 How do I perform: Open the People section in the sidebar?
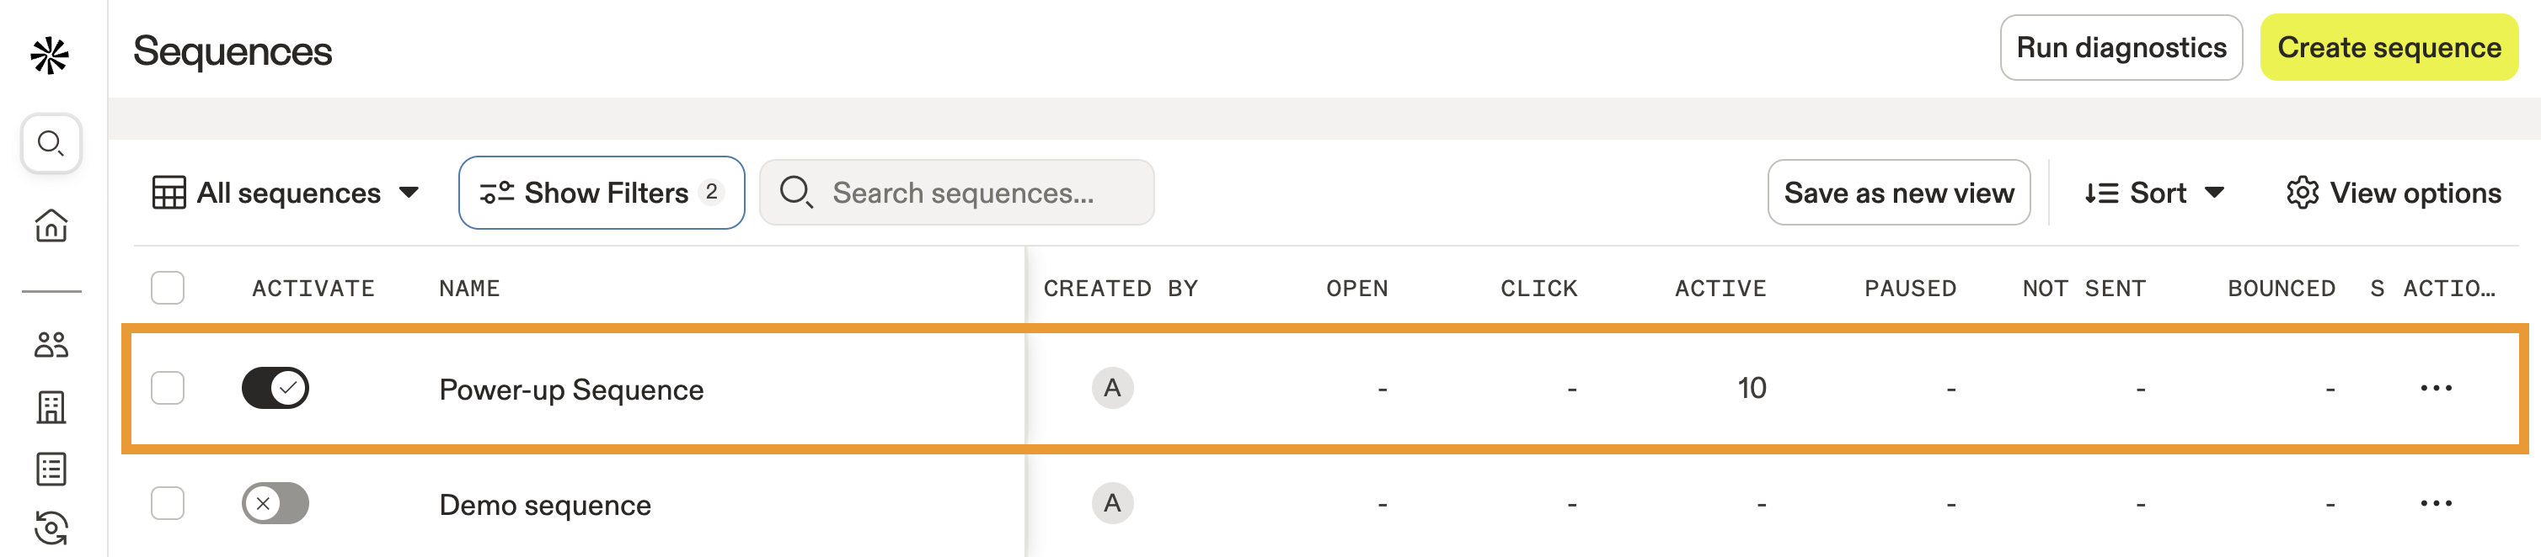click(x=51, y=346)
